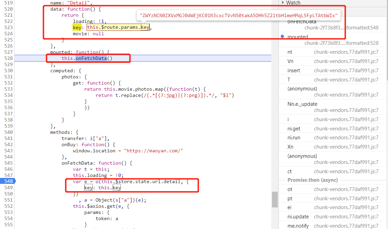Click the code editor vertical scrollbar thumb
This screenshot has width=388, height=229.
pos(275,199)
